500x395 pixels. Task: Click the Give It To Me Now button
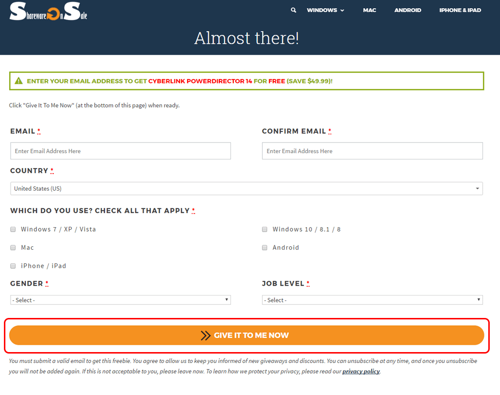pyautogui.click(x=247, y=335)
